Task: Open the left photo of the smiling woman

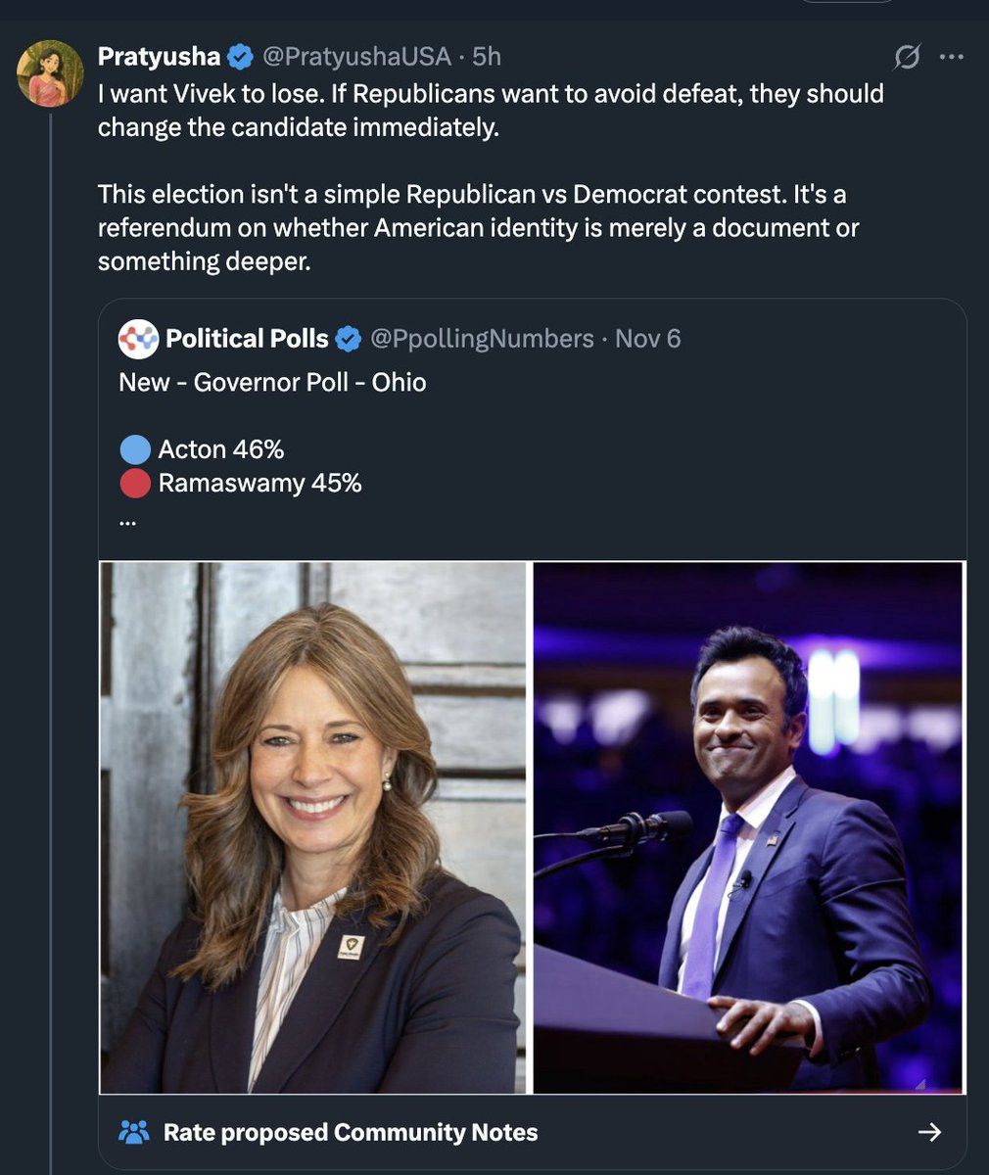Action: click(x=313, y=827)
